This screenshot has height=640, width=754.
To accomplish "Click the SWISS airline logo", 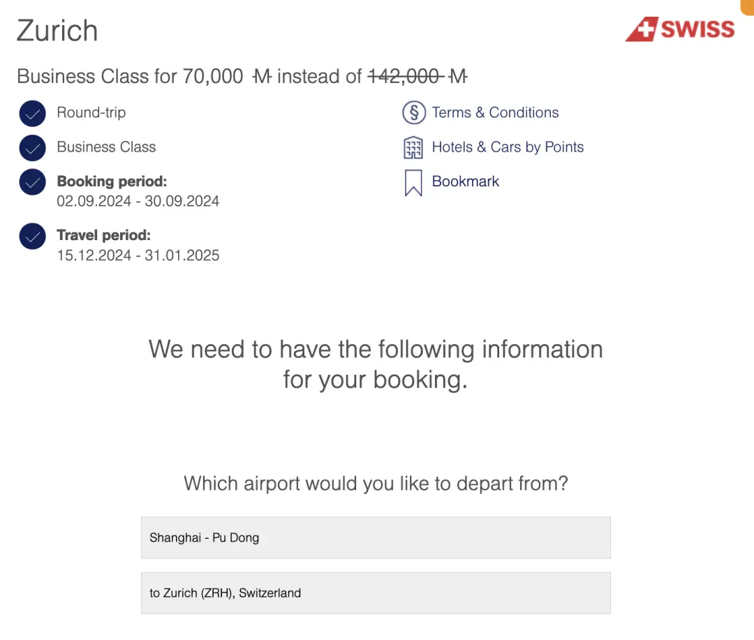I will tap(680, 29).
